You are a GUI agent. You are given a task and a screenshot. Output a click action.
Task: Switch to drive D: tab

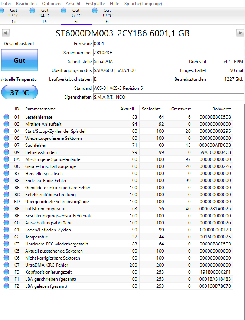coord(45,16)
